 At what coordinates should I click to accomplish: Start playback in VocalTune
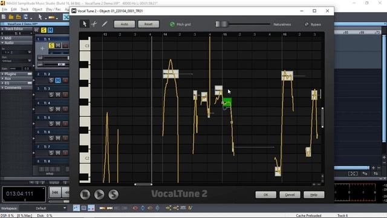click(x=99, y=194)
